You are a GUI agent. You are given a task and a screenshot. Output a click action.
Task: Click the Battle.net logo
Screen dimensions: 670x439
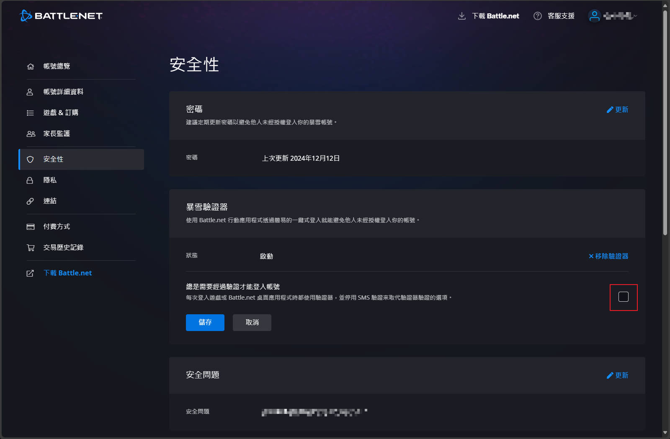(x=61, y=16)
